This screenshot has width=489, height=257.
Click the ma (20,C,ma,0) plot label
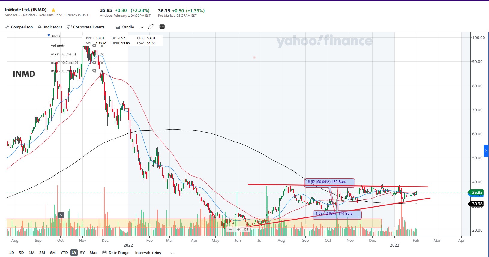[64, 71]
